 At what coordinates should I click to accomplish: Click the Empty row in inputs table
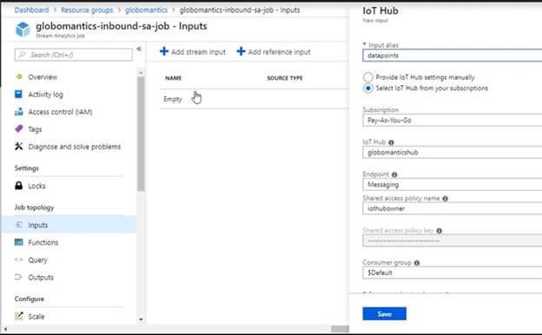[254, 99]
